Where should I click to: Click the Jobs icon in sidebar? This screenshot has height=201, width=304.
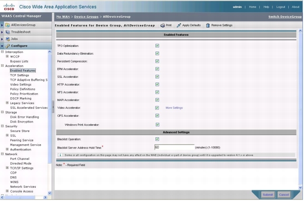coord(7,39)
